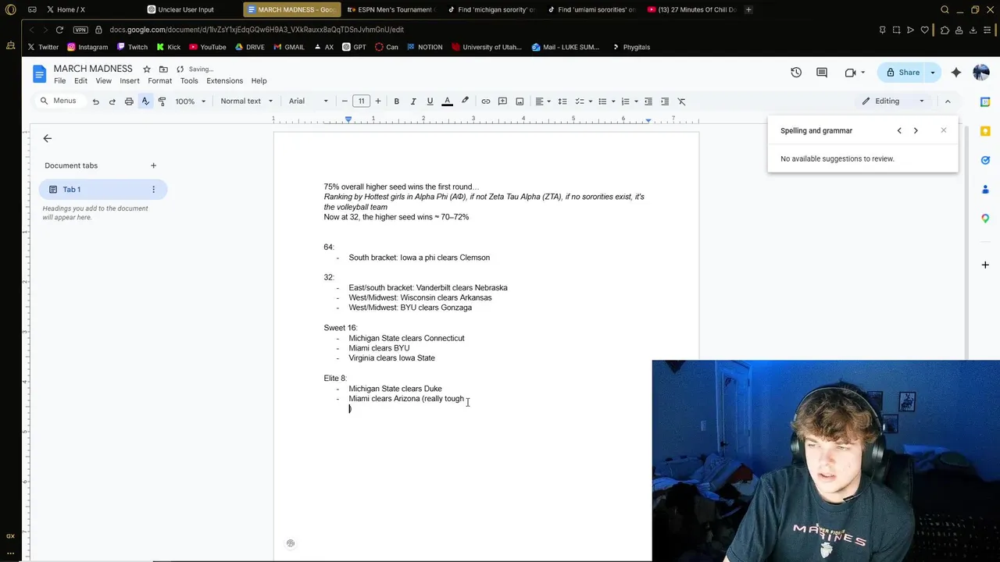
Task: Star the MARCH MADNESS document
Action: point(146,69)
